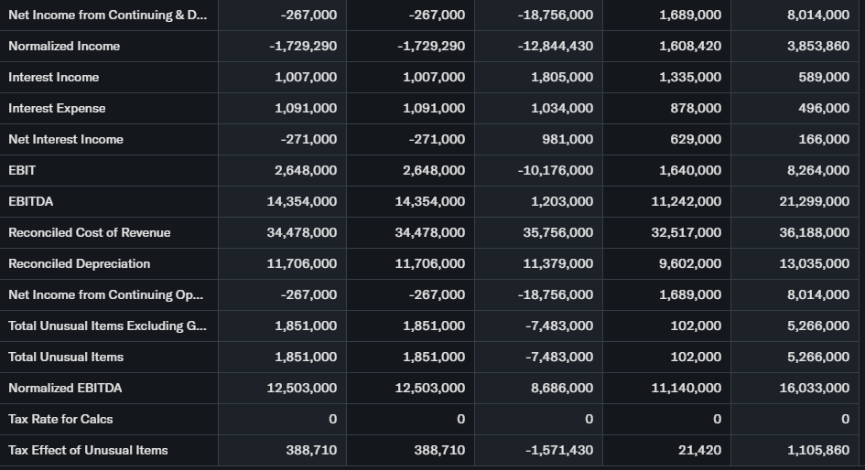
Task: Select the Normalized Income value -12,844,430
Action: coord(555,46)
